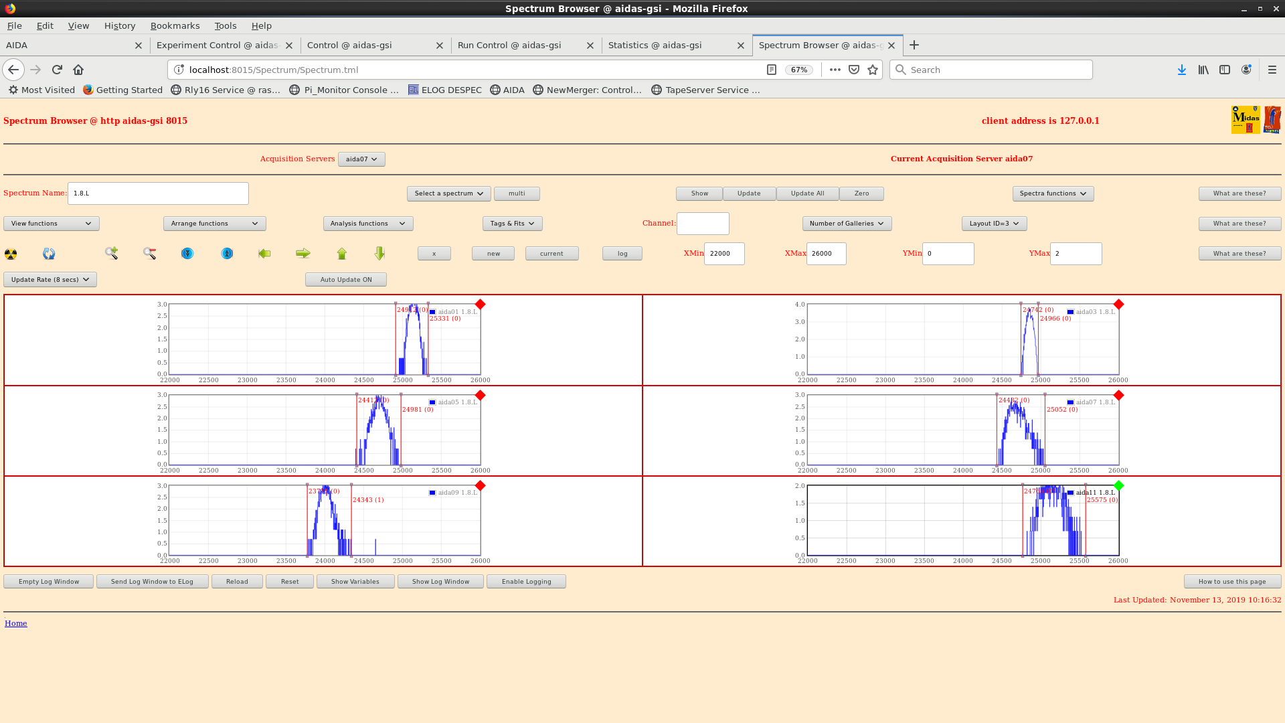Toggle the log scale button

pyautogui.click(x=622, y=254)
